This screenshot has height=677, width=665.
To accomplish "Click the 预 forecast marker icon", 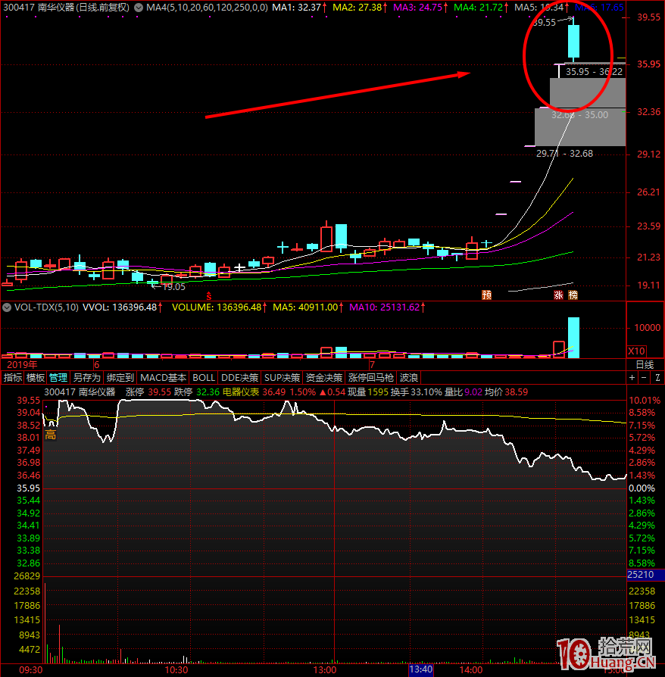I will point(487,295).
